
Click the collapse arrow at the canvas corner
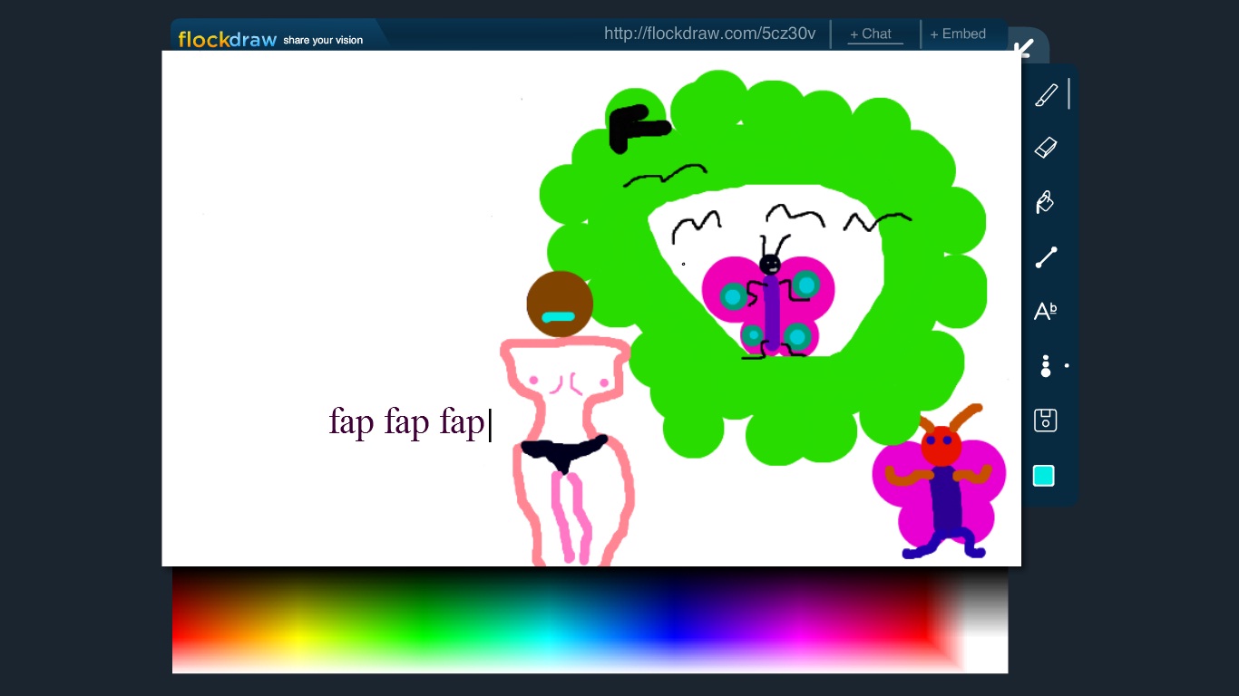pyautogui.click(x=1025, y=48)
